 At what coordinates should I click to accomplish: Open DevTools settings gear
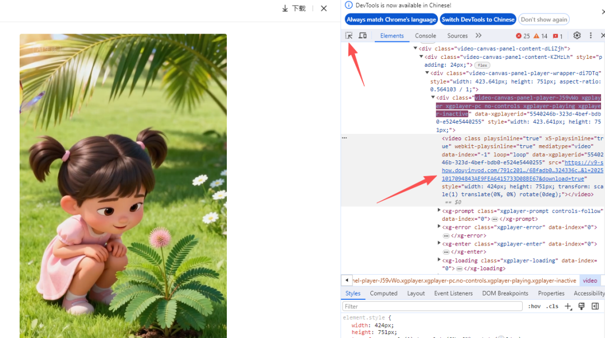click(x=577, y=35)
